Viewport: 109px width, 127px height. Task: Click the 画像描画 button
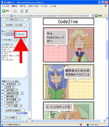(10, 96)
